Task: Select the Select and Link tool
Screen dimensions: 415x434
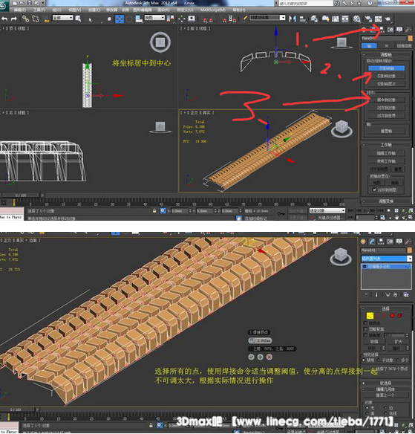Action: pos(26,19)
